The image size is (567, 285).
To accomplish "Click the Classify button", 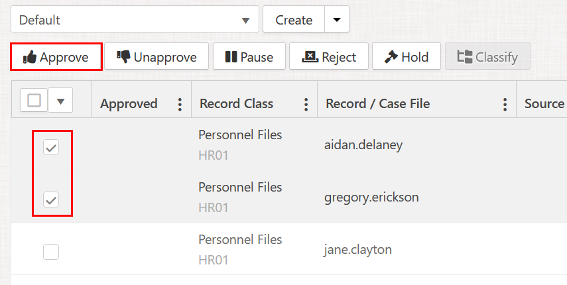I will (488, 57).
